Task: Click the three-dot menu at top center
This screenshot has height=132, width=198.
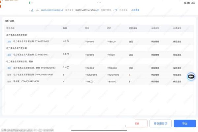Action: (99, 2)
